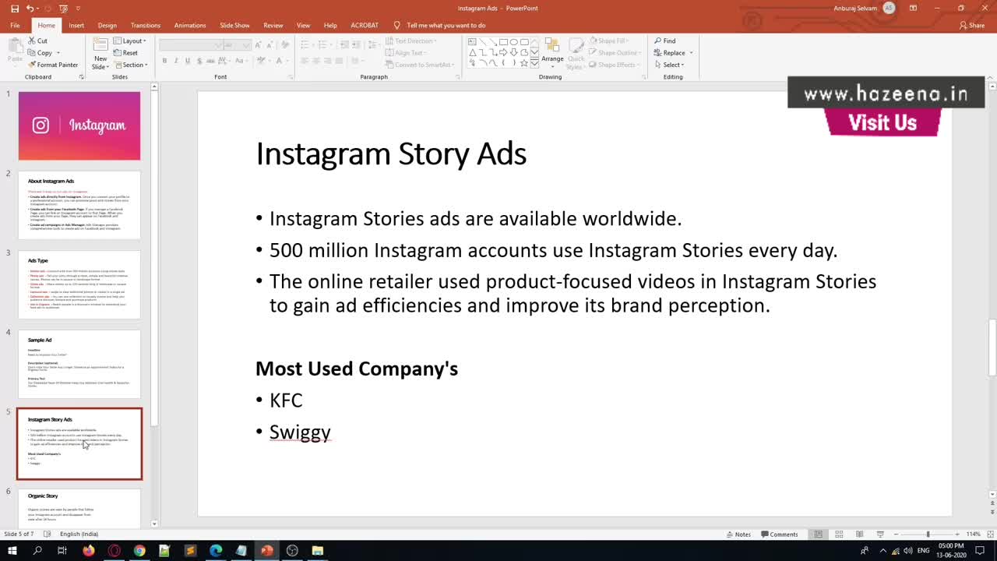This screenshot has width=997, height=561.
Task: Switch to the Design tab
Action: click(107, 25)
